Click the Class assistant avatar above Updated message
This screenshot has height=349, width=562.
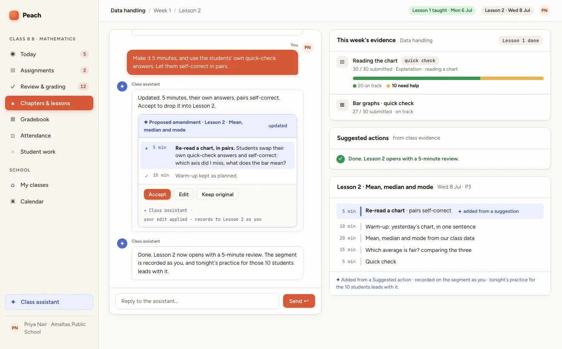(122, 86)
